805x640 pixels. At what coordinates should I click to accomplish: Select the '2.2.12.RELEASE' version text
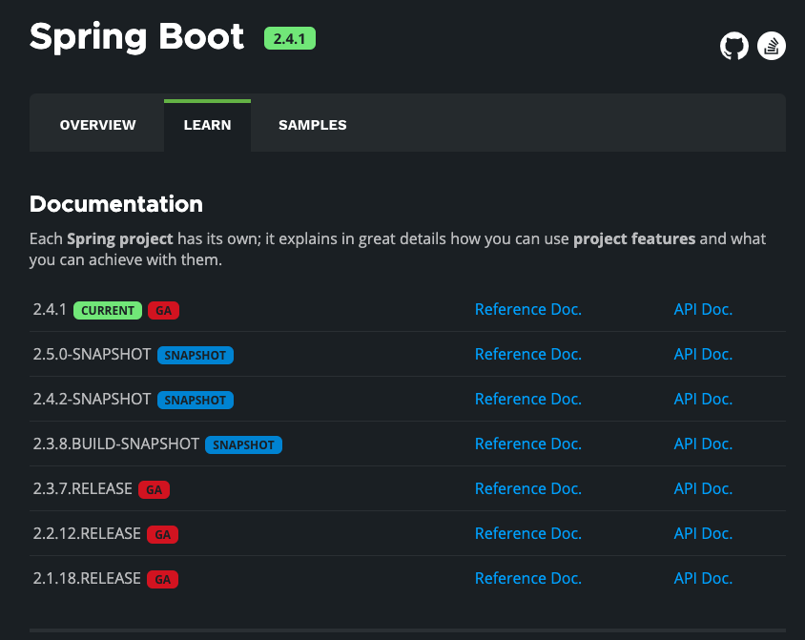point(87,533)
